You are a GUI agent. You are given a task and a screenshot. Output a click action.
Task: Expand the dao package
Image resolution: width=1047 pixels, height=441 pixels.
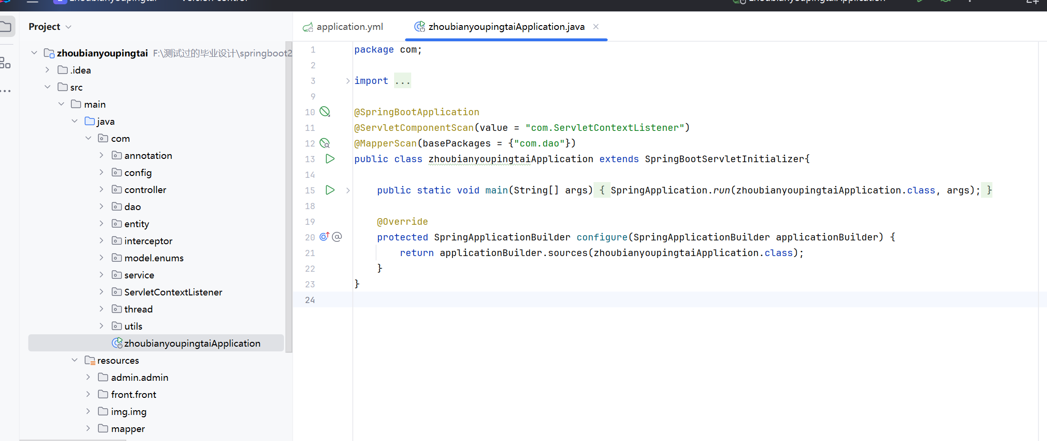[102, 207]
